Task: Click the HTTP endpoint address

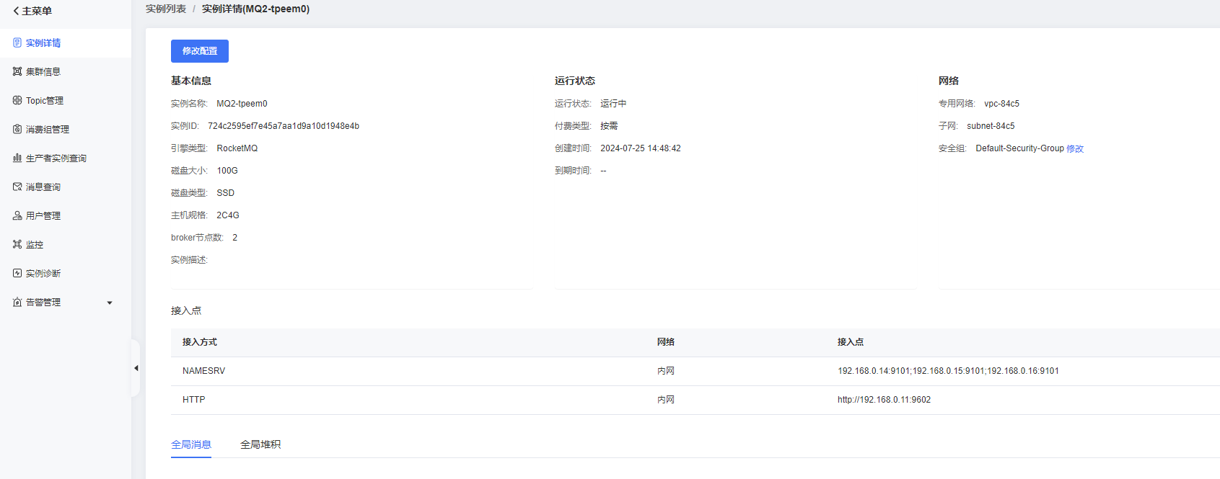Action: pyautogui.click(x=884, y=400)
